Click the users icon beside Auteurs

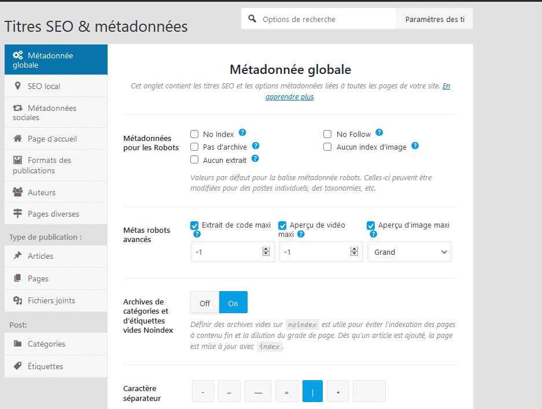(17, 192)
